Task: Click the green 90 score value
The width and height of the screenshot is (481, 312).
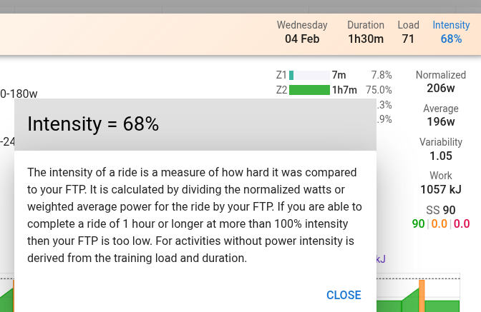Action: [x=418, y=223]
